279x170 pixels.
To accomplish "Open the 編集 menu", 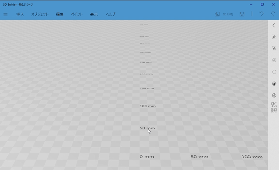I will tap(60, 14).
